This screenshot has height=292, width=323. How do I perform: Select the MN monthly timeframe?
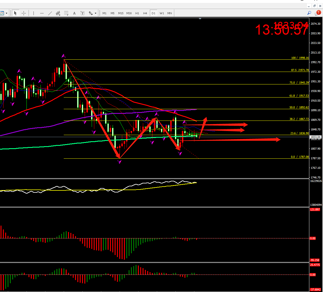point(170,13)
